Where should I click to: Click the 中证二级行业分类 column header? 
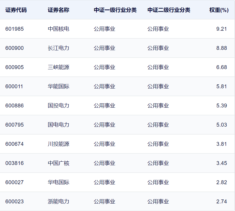[169, 10]
